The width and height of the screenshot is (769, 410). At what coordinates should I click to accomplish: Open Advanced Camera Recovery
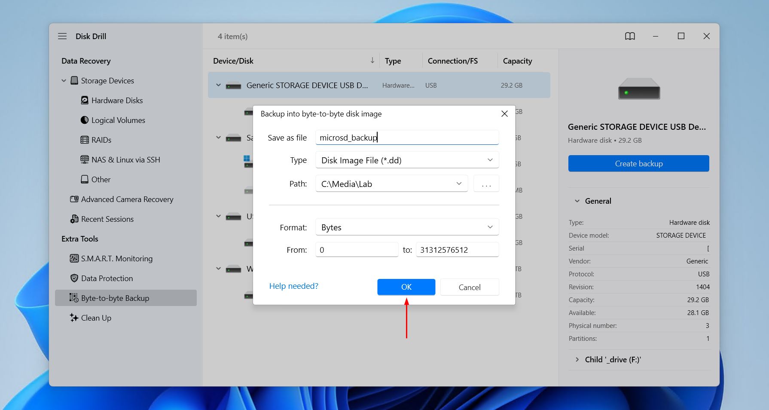[127, 199]
